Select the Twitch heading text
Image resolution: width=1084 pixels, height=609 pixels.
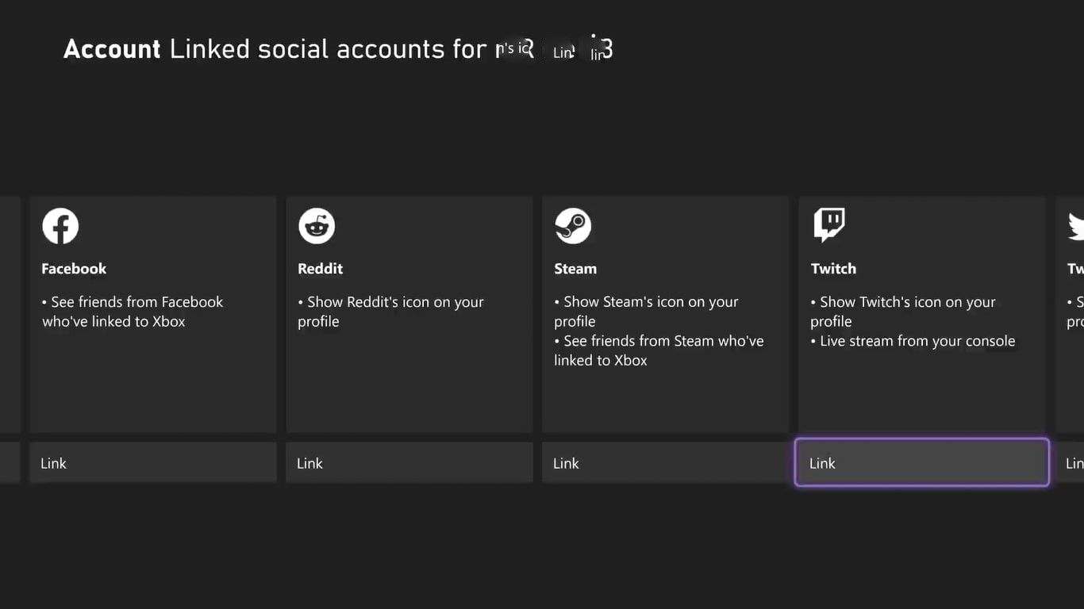click(832, 268)
